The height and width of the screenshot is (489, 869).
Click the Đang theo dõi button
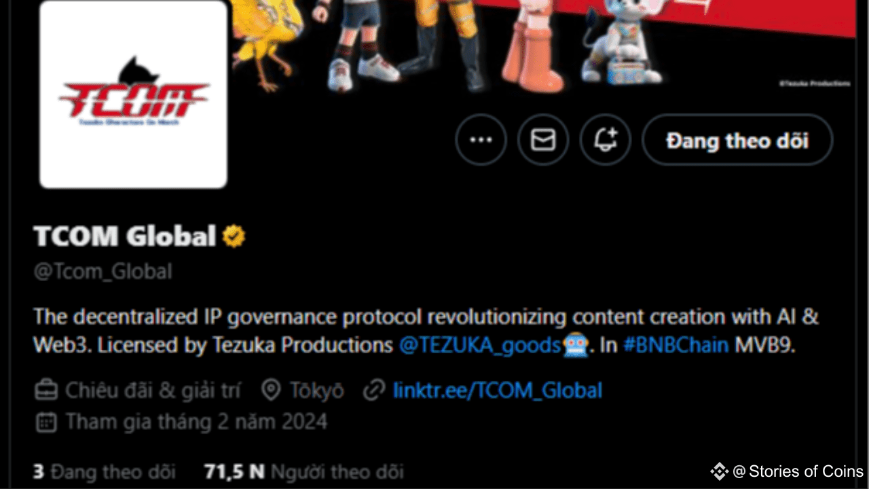tap(737, 140)
